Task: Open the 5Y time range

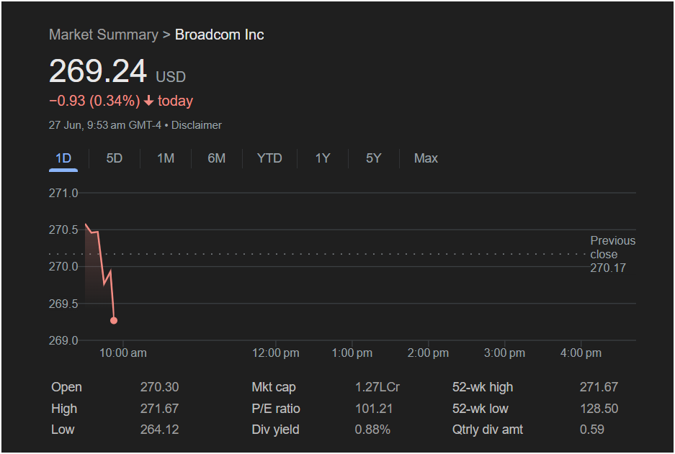Action: pos(373,158)
